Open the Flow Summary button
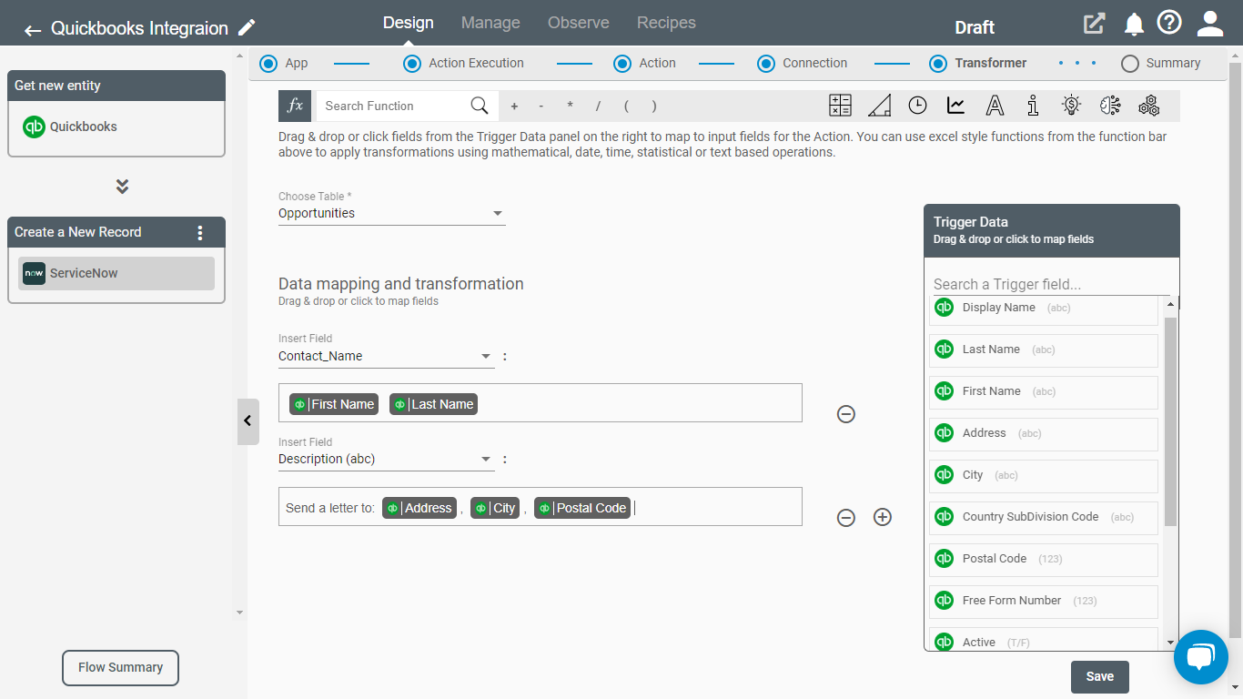This screenshot has width=1243, height=699. tap(120, 667)
